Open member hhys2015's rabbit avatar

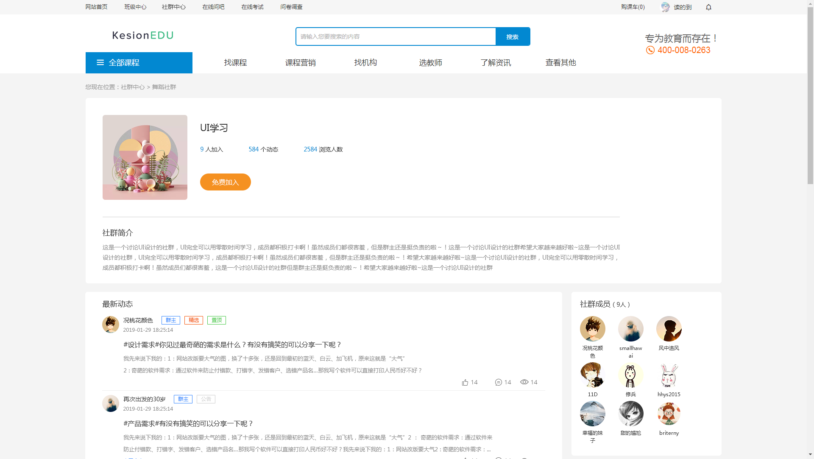(x=669, y=375)
